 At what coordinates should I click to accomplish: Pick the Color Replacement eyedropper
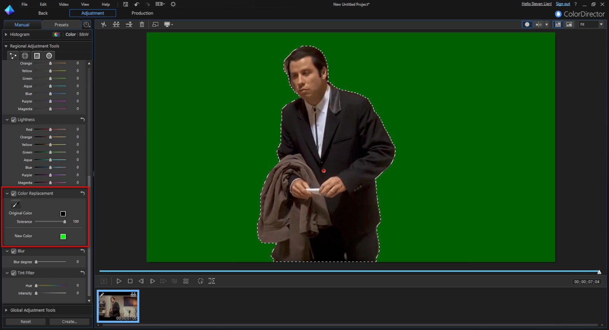point(16,204)
